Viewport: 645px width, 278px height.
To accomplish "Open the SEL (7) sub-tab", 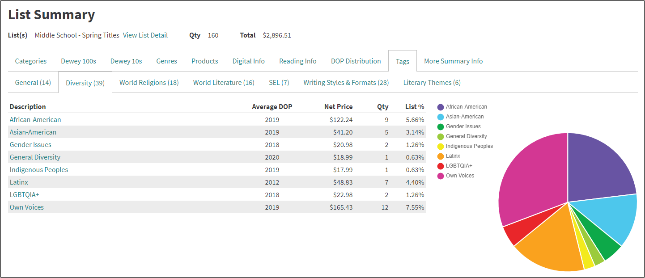I will point(279,83).
